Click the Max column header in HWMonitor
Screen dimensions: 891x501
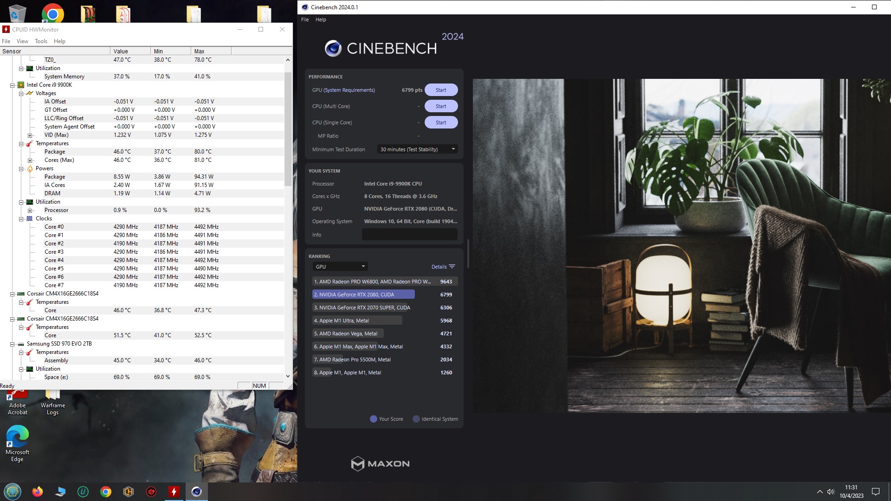pyautogui.click(x=211, y=51)
